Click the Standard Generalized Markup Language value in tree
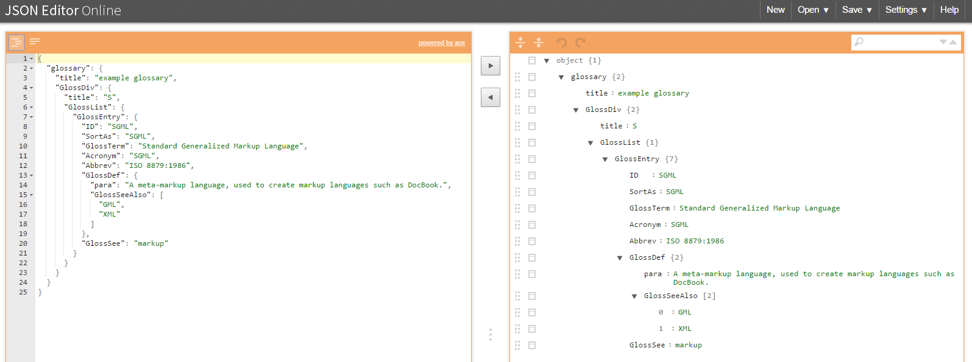The image size is (972, 362). 759,208
